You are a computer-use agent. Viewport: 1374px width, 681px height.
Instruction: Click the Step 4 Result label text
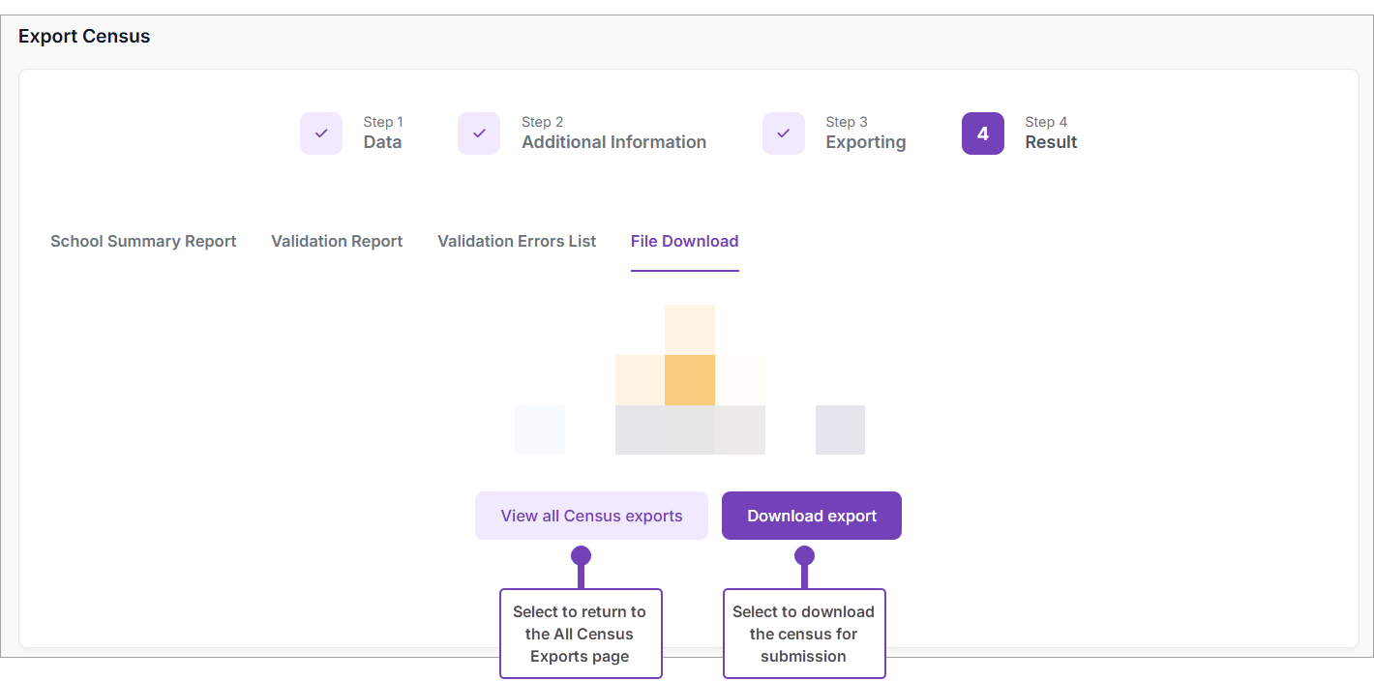tap(1051, 141)
